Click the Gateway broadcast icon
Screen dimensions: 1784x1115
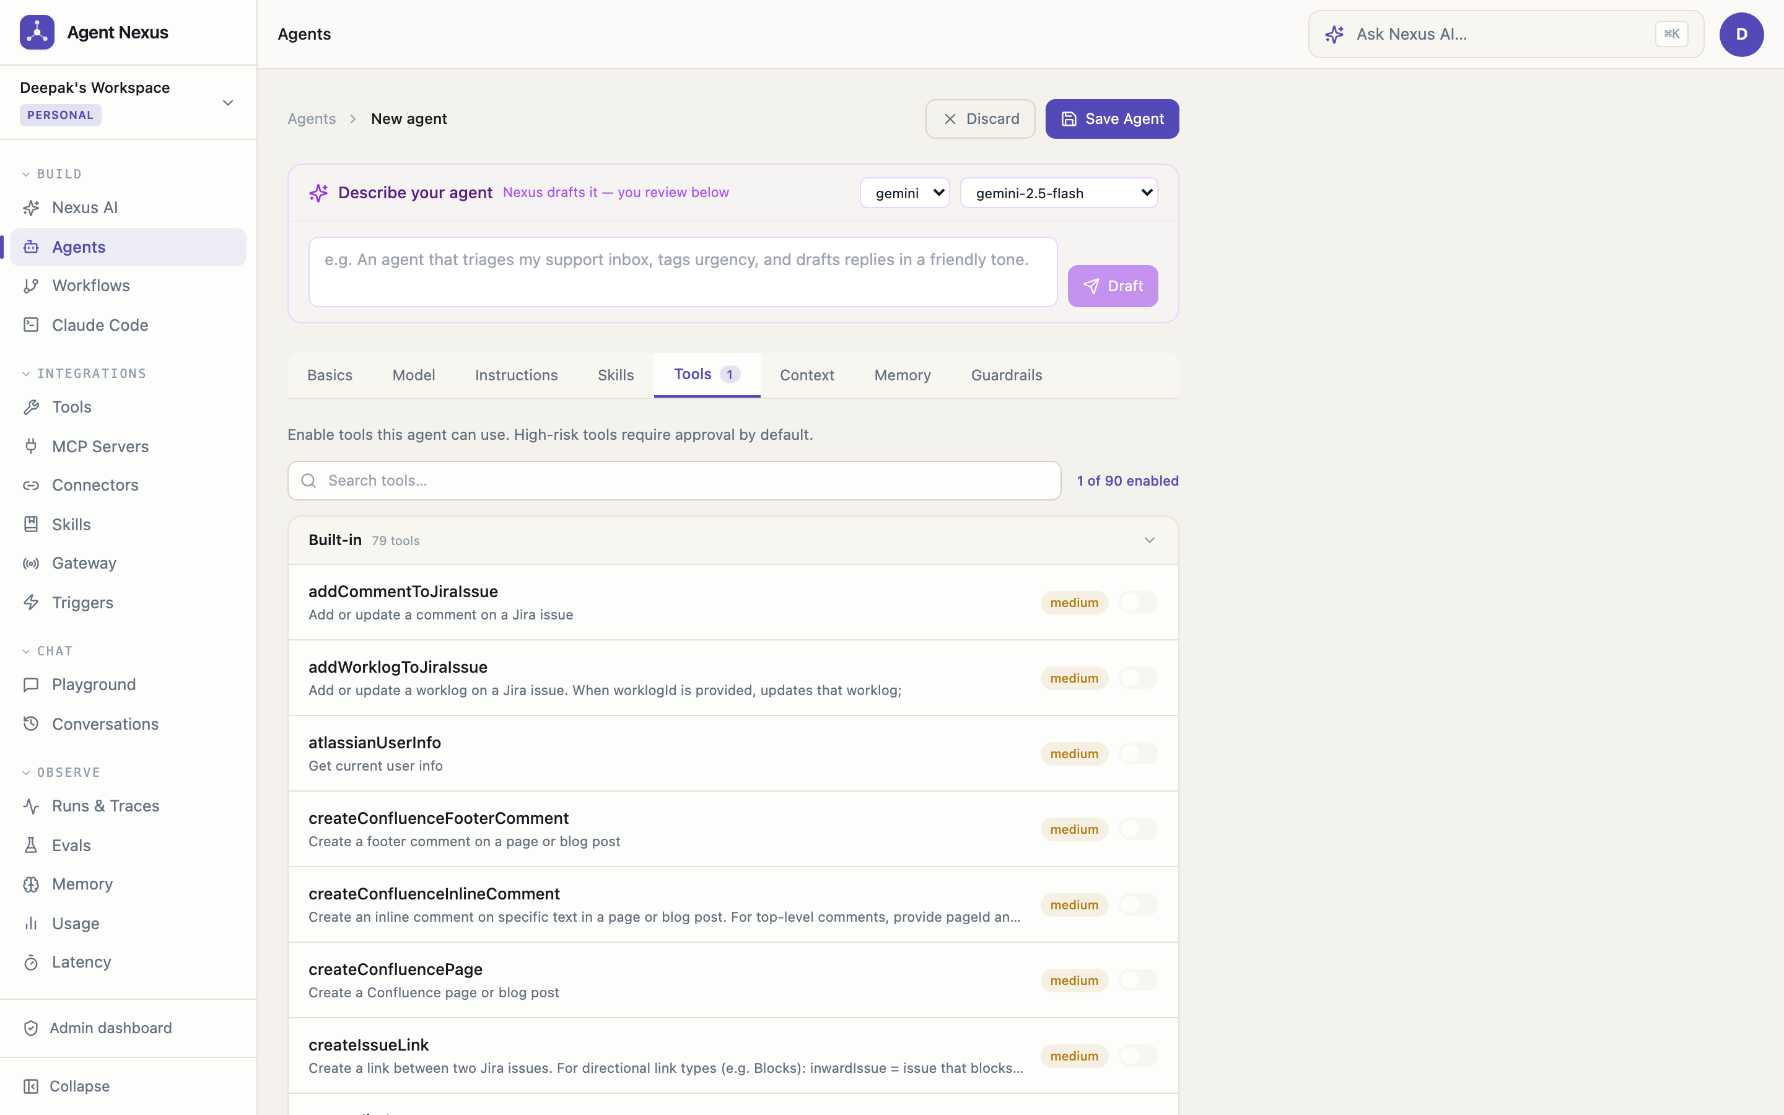(31, 564)
